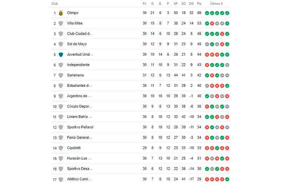Select Olimpo's 69 points value
Screen dimensions: 281x186
coord(199,13)
